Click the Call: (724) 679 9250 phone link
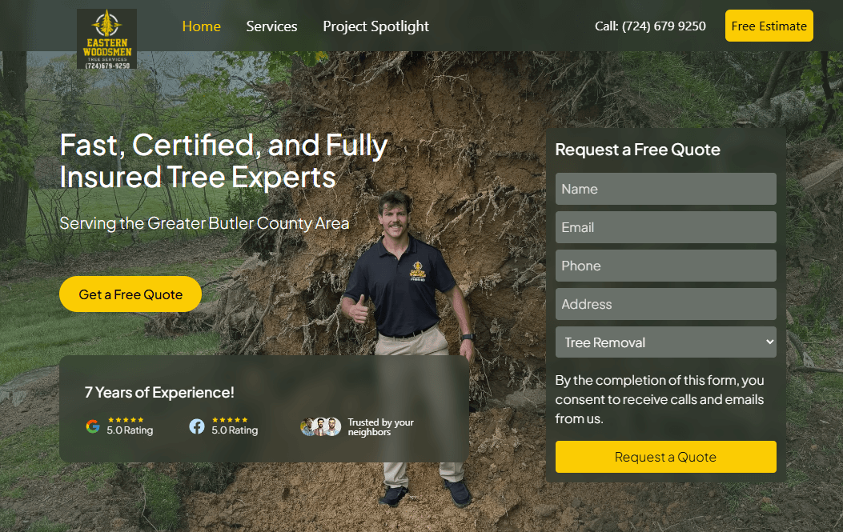 650,26
